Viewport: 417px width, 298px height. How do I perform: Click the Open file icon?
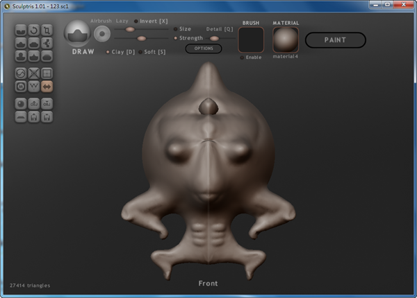click(x=34, y=116)
